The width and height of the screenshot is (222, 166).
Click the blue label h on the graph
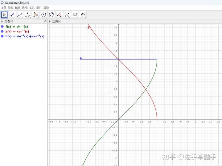(81, 58)
